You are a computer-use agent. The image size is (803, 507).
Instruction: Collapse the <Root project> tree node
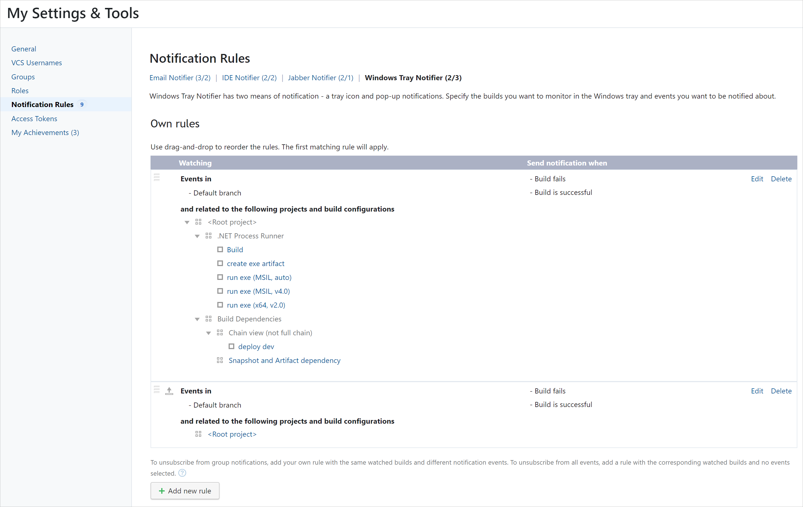187,222
